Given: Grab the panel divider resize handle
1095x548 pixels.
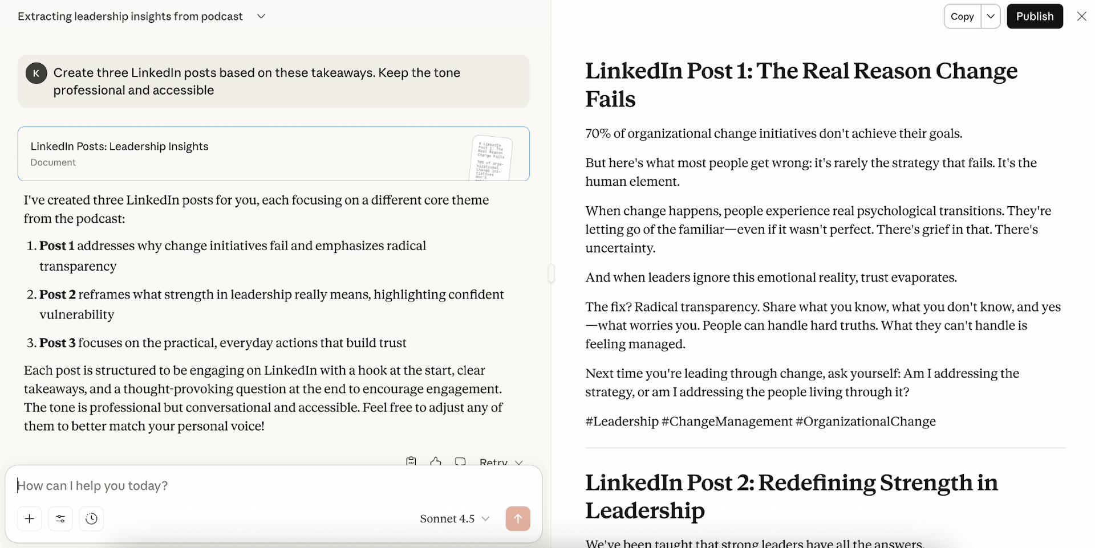Looking at the screenshot, I should pos(551,273).
